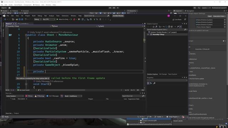Screen dimensions: 228x128
Task: Click the editor horizontal scrollbar
Action: [66, 90]
